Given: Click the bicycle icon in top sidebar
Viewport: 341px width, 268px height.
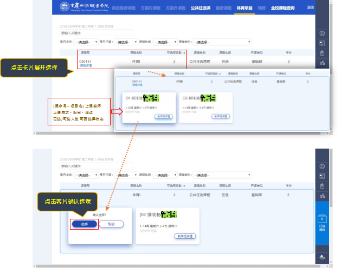Looking at the screenshot, I should click(x=322, y=62).
